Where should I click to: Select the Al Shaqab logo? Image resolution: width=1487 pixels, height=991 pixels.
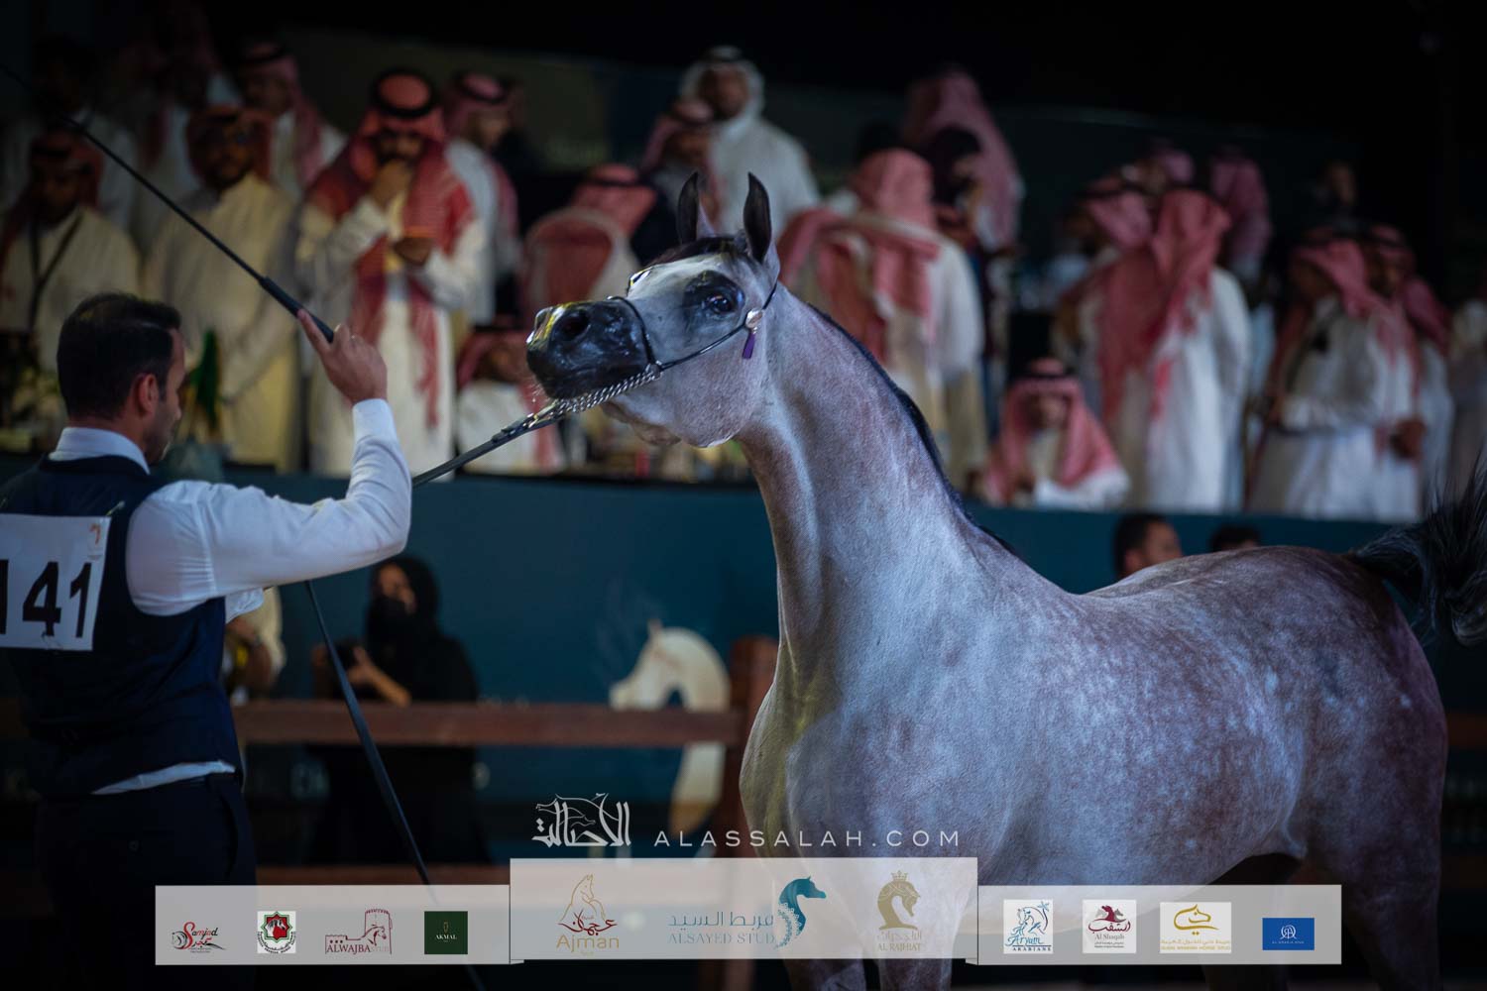tap(1108, 927)
